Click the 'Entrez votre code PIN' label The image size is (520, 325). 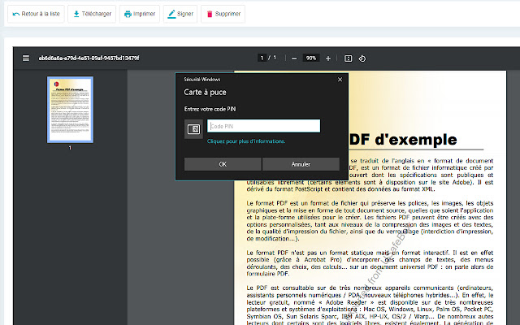click(x=210, y=109)
